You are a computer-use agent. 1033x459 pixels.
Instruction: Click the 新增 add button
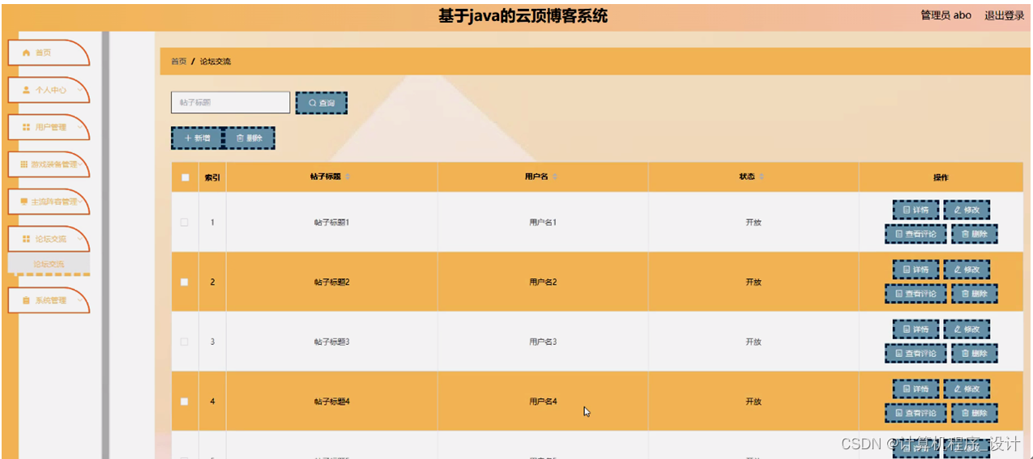(x=197, y=138)
